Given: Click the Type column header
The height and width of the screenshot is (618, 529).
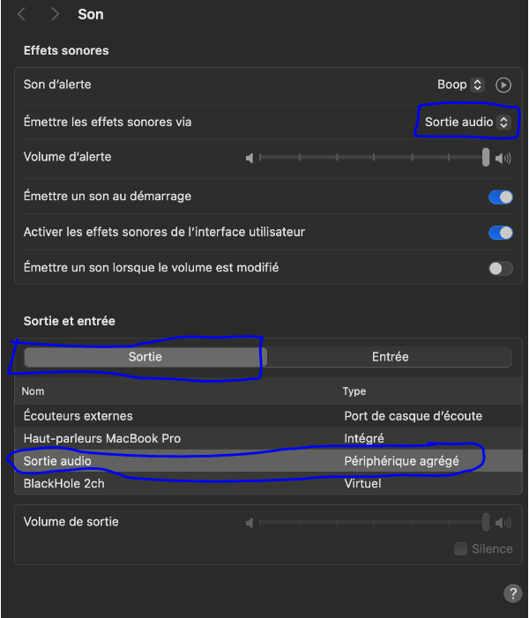Looking at the screenshot, I should [x=354, y=391].
